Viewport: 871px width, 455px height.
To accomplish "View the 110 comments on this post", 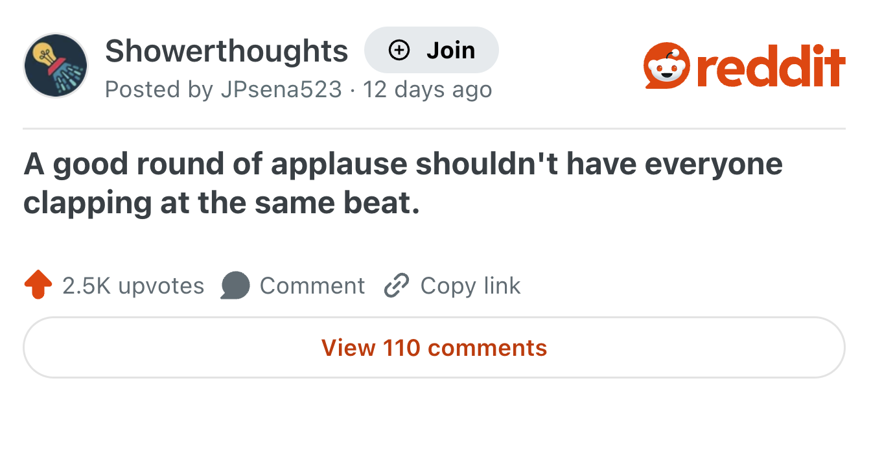I will pos(435,348).
